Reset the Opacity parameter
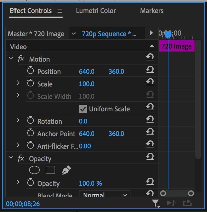This screenshot has height=212, width=207. [150, 182]
